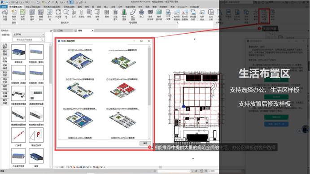
Task: Open the 文件 file menu tab
Action: click(4, 7)
